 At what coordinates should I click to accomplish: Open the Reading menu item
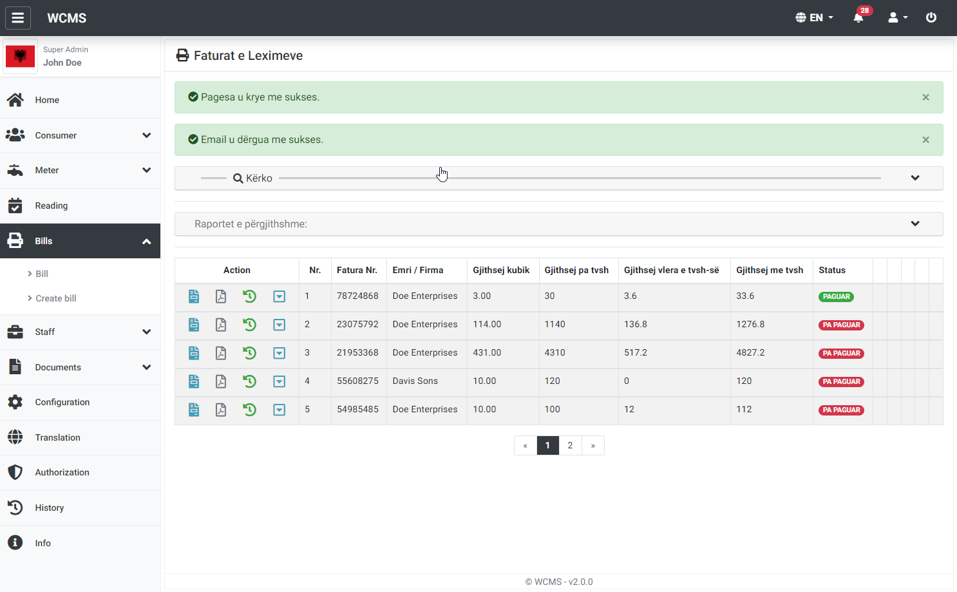(80, 205)
